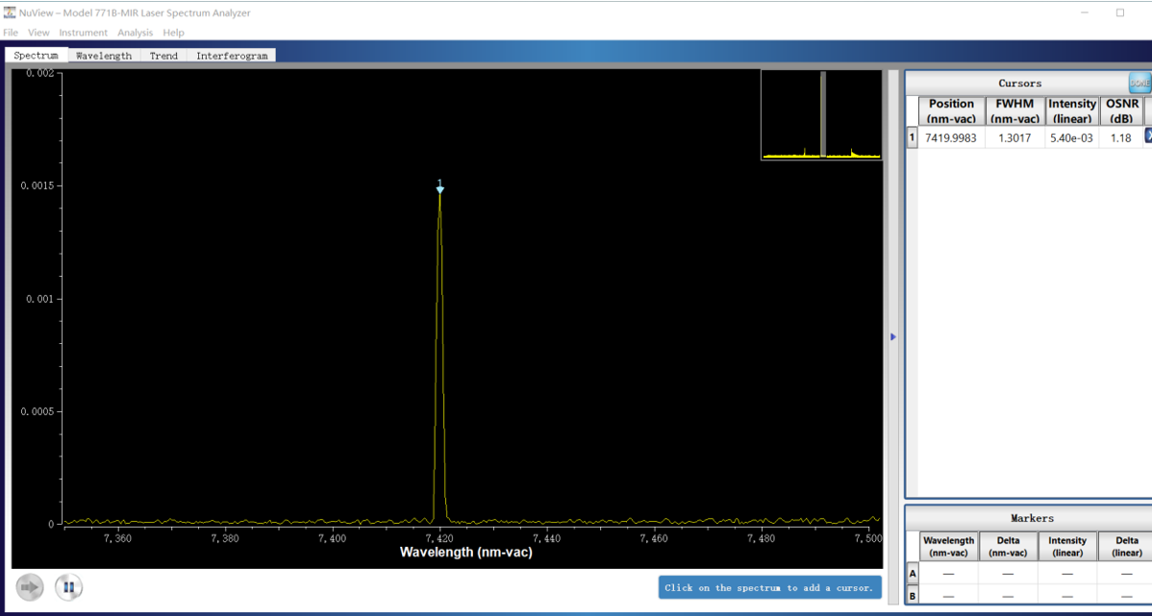Collapse the side panel with blue arrow
Screen dimensions: 1152x616
click(893, 337)
